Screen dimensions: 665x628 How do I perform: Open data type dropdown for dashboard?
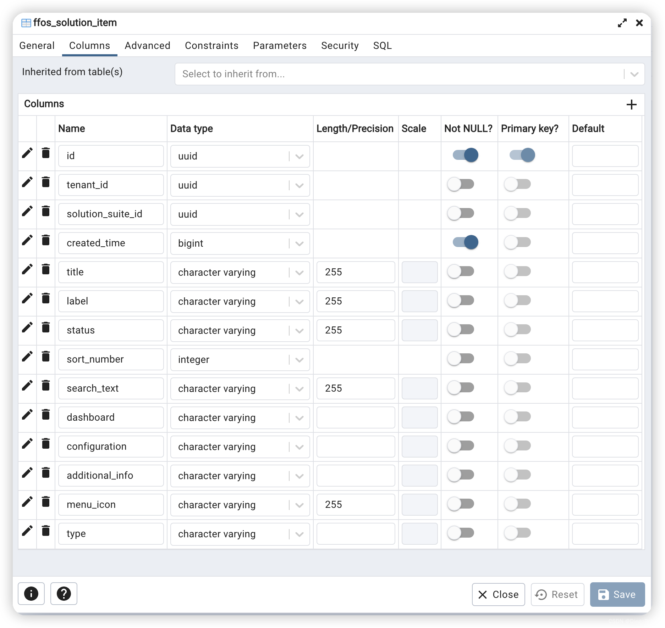point(240,417)
